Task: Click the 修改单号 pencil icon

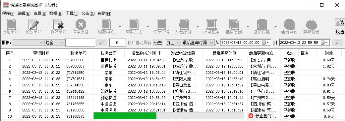Action: point(33,24)
